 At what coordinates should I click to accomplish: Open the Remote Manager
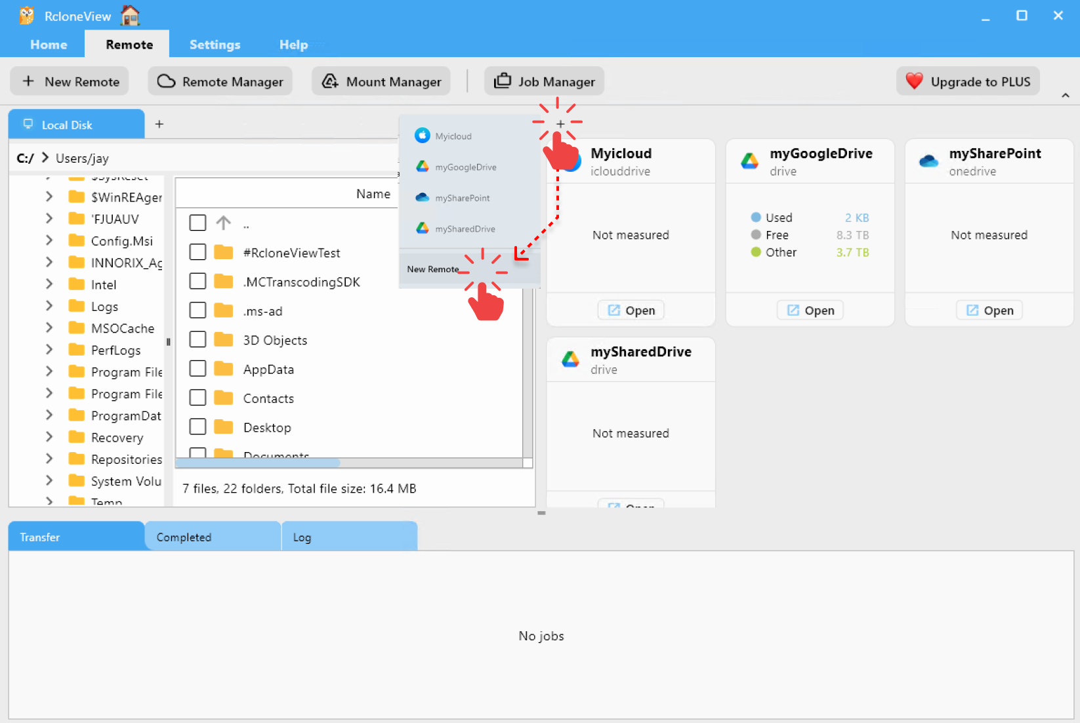(x=220, y=81)
